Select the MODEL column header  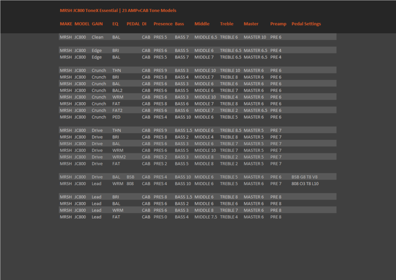click(x=82, y=24)
